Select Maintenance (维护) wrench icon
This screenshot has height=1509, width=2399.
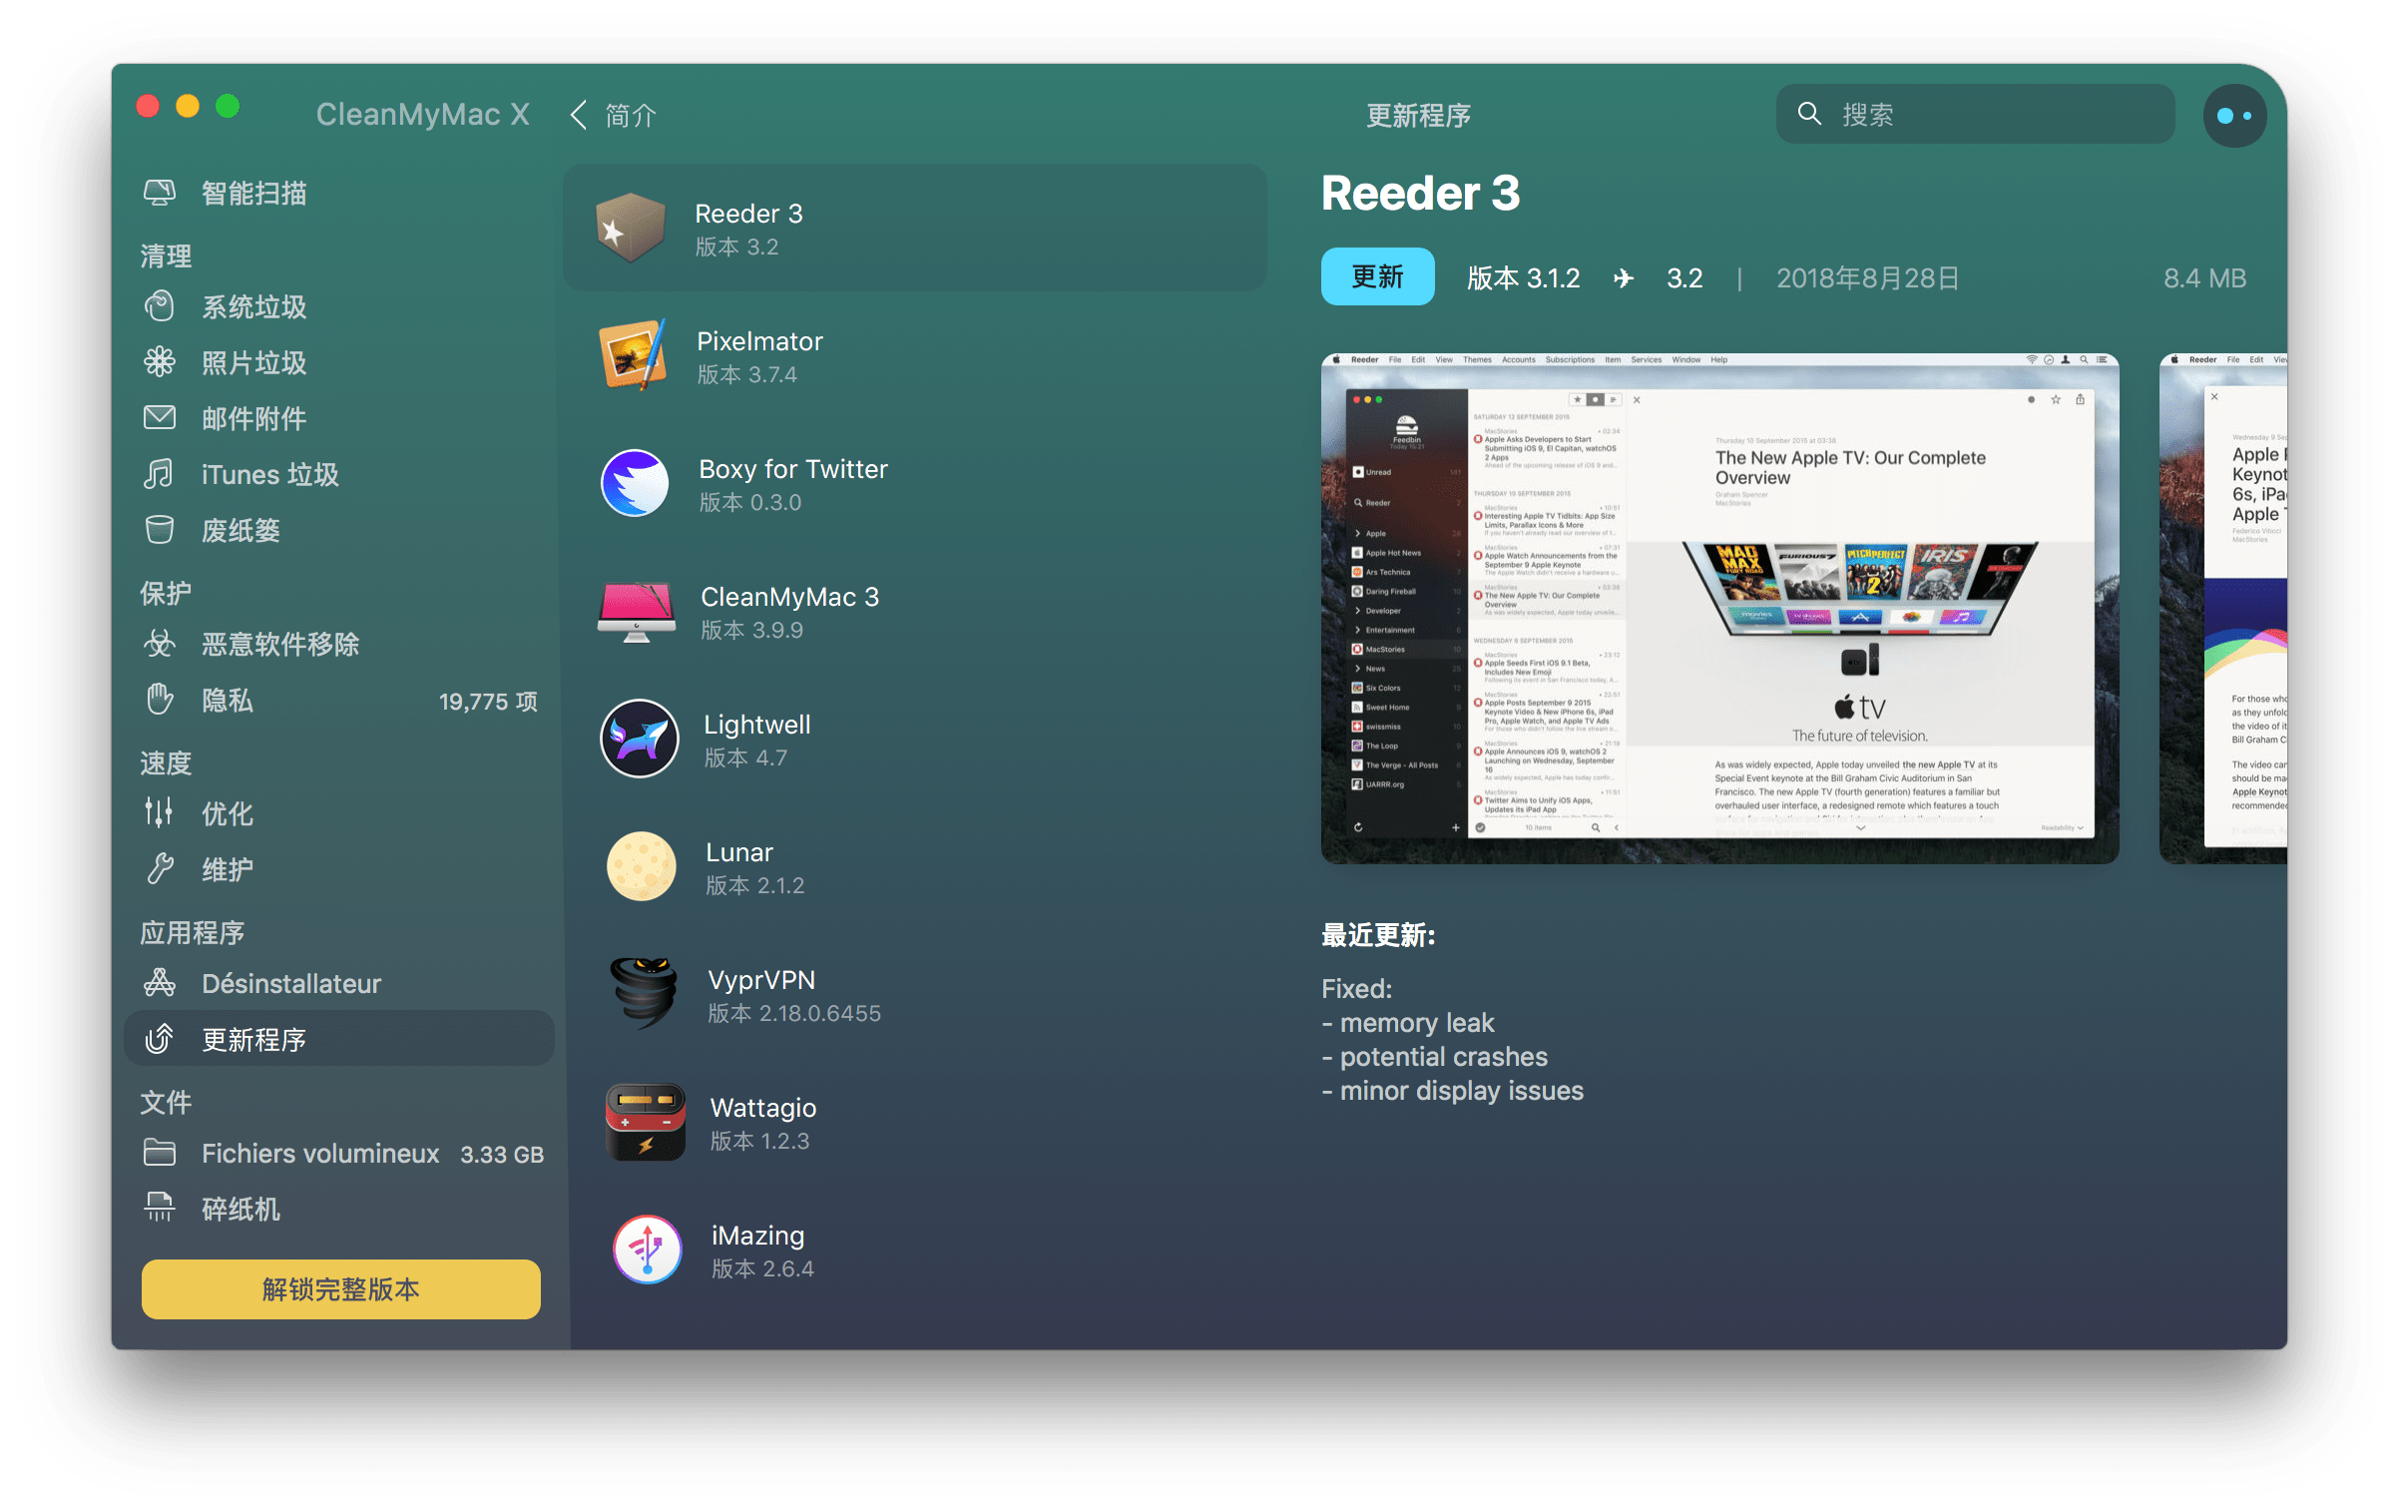point(160,869)
